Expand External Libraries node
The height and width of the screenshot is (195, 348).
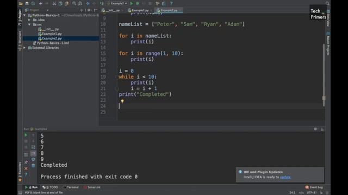(x=24, y=48)
